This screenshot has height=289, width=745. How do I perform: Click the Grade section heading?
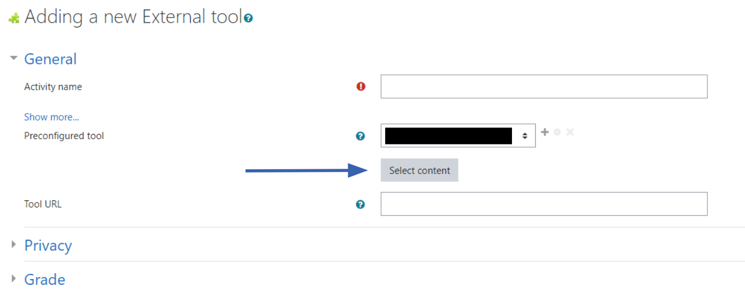point(45,280)
